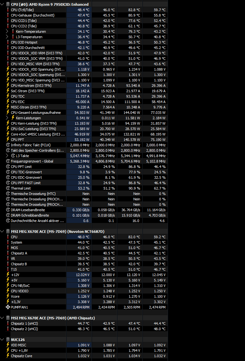Select the CPU Kern-Leistung (SVI3 TFN) row
Screen dimensions: 245x361
point(86,123)
